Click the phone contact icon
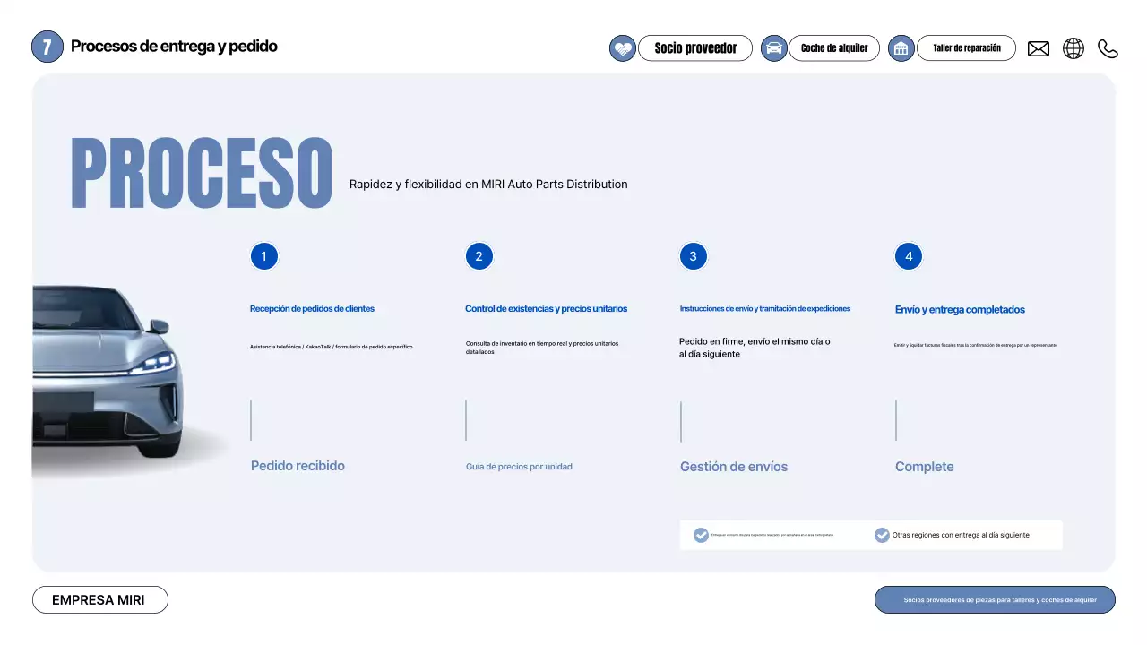The height and width of the screenshot is (645, 1147). pos(1108,49)
